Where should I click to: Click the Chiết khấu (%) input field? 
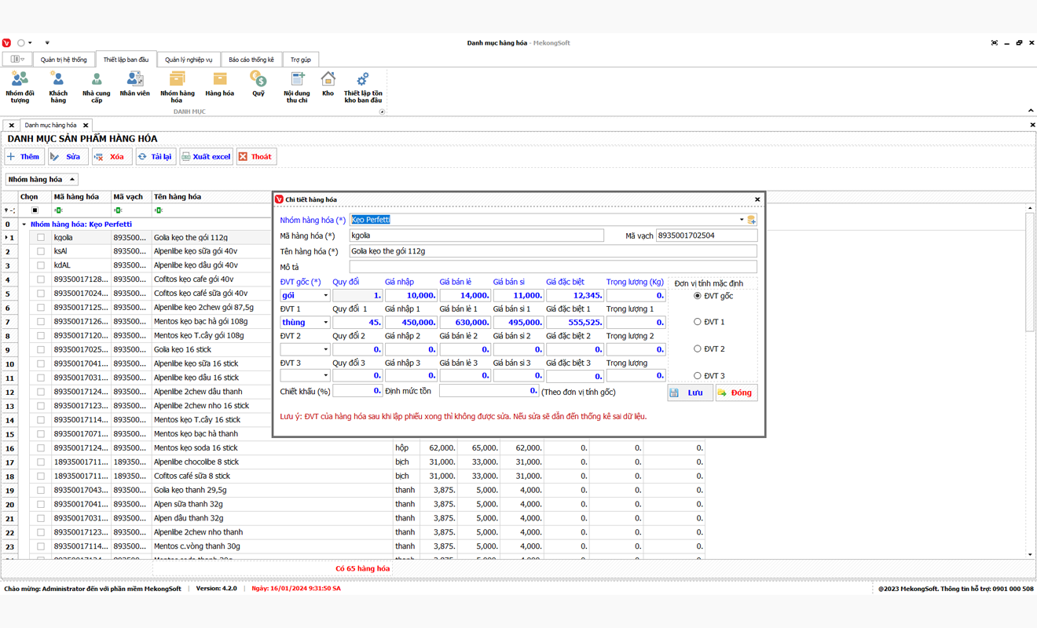pos(357,391)
